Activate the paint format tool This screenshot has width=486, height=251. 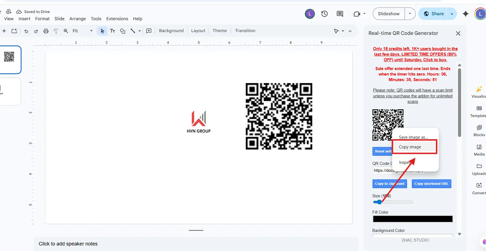click(56, 31)
